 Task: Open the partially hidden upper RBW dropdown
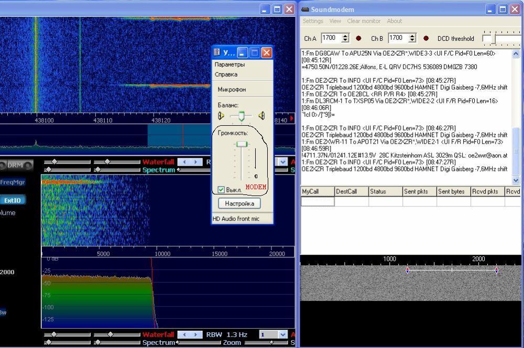[x=283, y=162]
